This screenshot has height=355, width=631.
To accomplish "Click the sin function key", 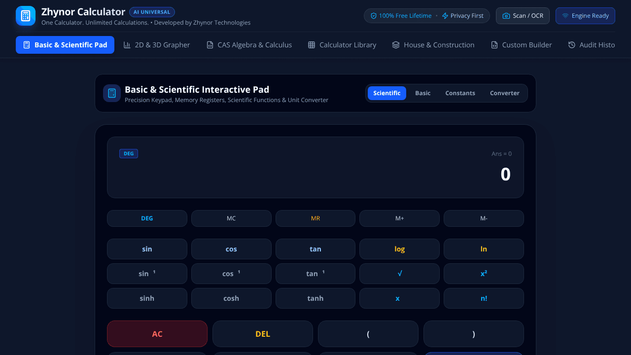I will [x=147, y=249].
